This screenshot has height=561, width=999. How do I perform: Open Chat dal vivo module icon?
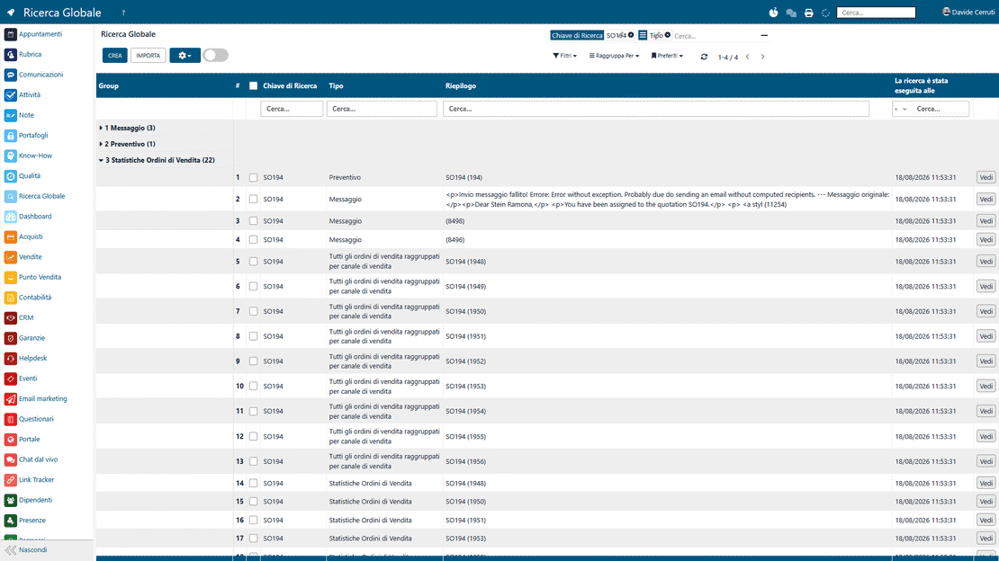pyautogui.click(x=10, y=459)
